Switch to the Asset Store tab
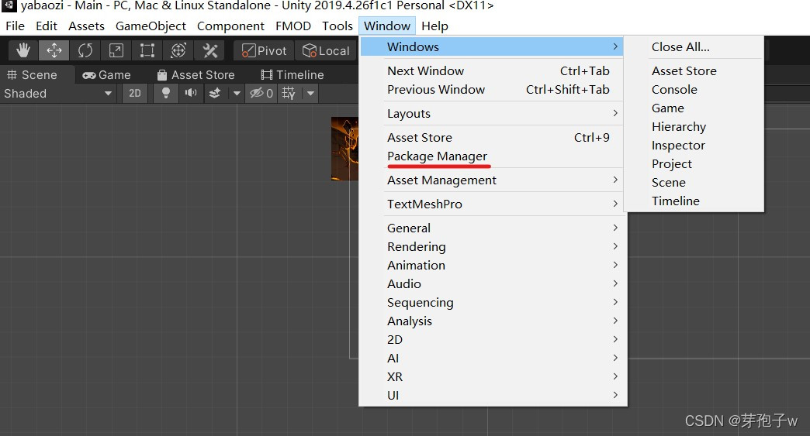The height and width of the screenshot is (436, 810). 196,74
